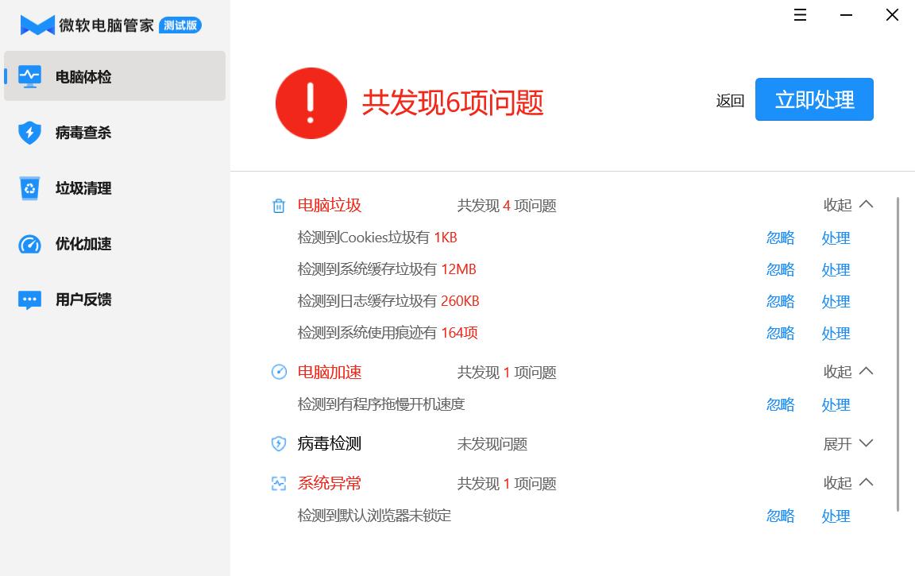Click the shield icon beside 病毒检测
Image resolution: width=915 pixels, height=576 pixels.
[278, 443]
